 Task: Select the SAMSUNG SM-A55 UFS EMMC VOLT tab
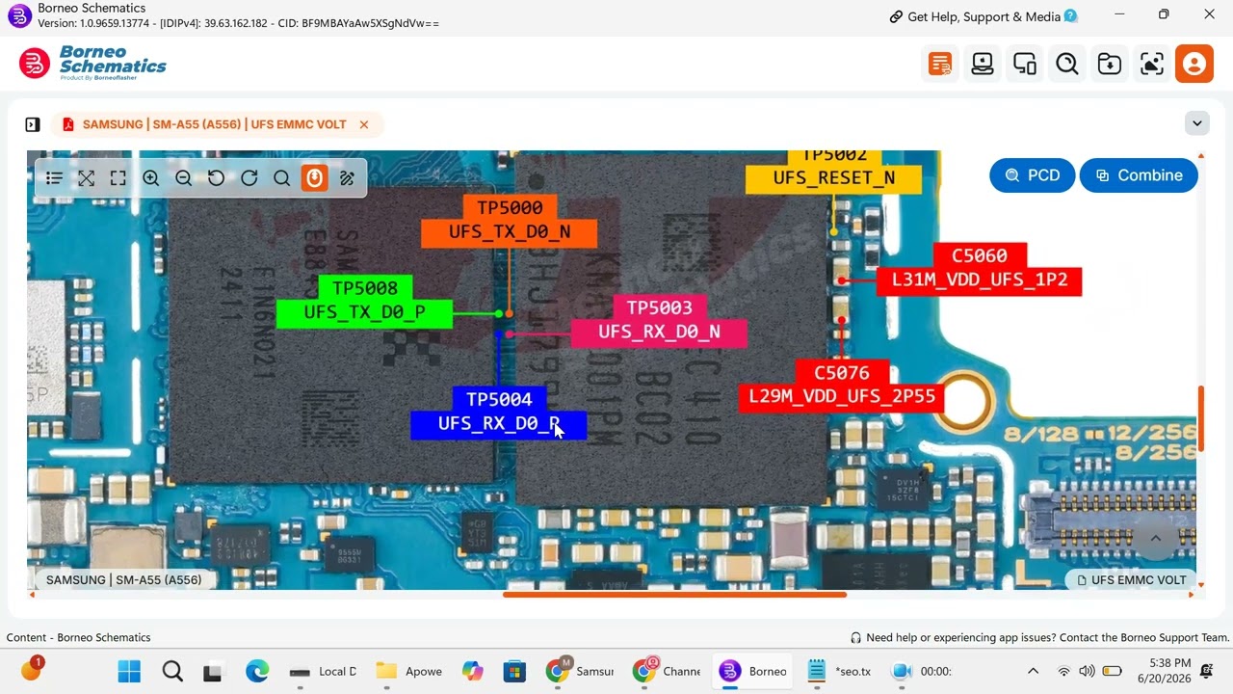pos(214,124)
